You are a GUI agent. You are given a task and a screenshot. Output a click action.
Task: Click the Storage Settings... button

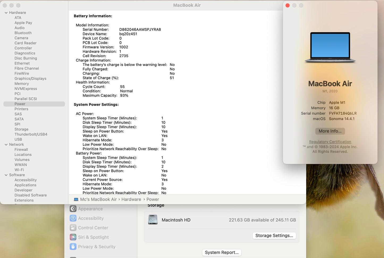274,235
